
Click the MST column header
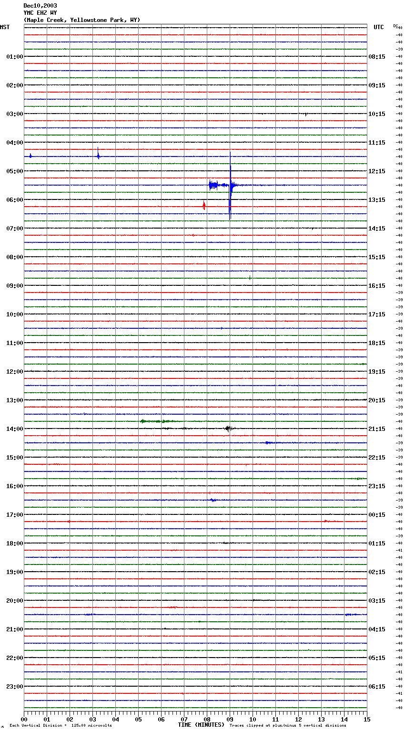coord(5,27)
